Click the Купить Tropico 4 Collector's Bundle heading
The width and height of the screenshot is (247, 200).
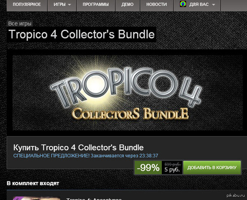79,147
